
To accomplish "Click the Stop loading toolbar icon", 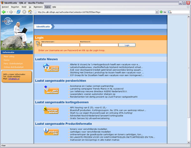I will point(24,12).
